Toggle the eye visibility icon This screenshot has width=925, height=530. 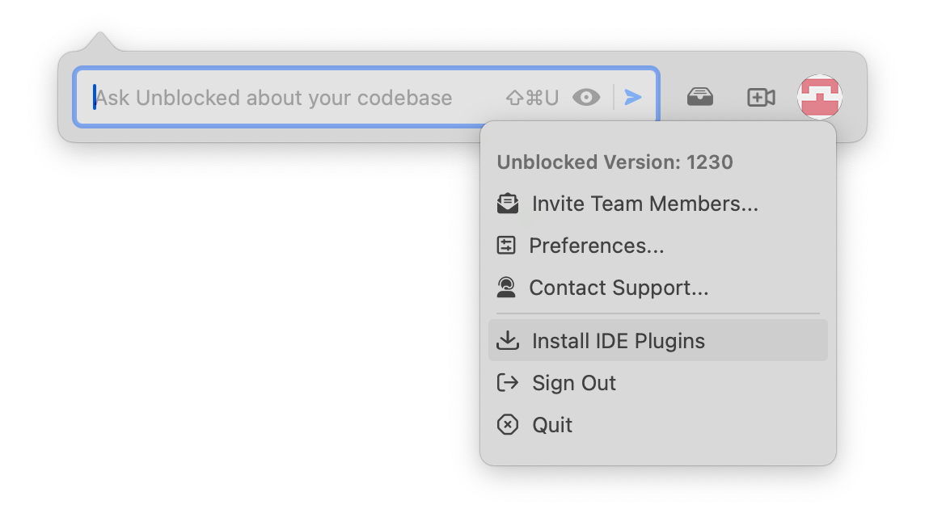click(x=586, y=98)
